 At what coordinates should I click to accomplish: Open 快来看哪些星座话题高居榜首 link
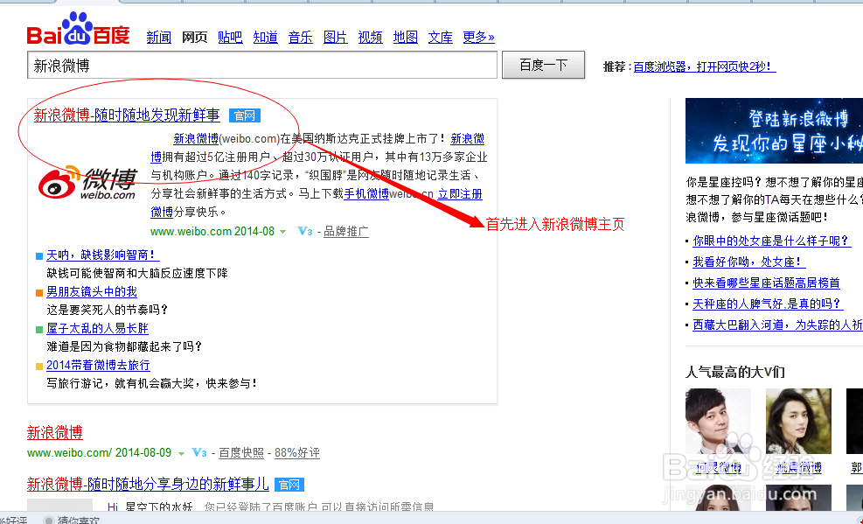766,283
